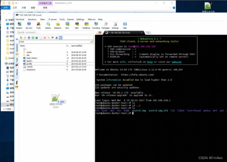This screenshot has width=227, height=162.
Task: Sort files by the Last modified column header
Action: coord(77,46)
